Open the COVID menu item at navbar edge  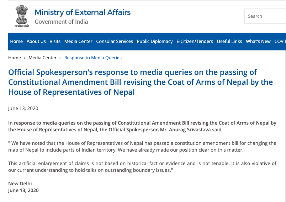pos(280,42)
